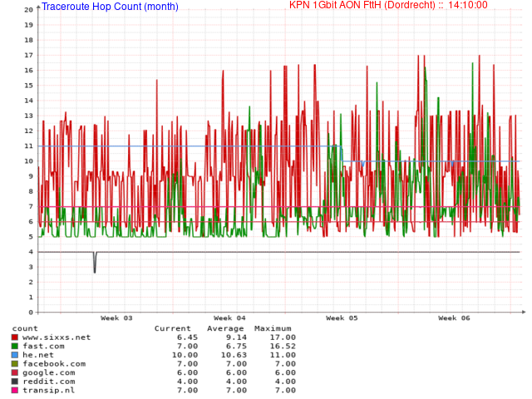
Task: Click the 'count' legend heading
Action: point(25,328)
